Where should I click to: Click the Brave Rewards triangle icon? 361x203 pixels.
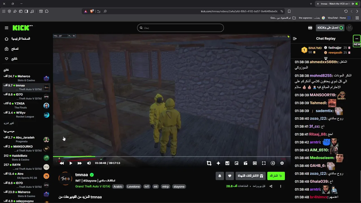click(86, 11)
